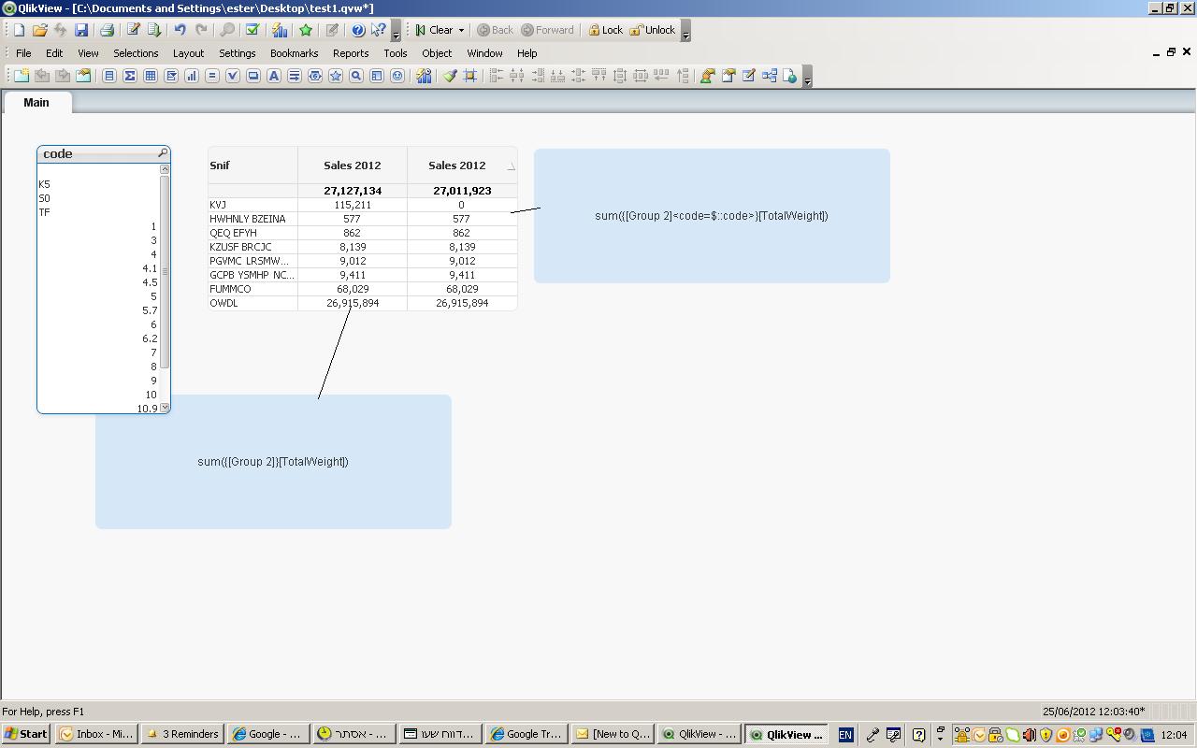Click the Lock selections button
The image size is (1197, 748).
pyautogui.click(x=605, y=30)
